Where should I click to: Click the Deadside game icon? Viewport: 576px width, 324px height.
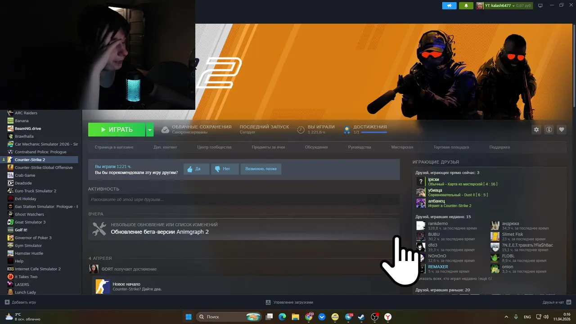click(10, 183)
